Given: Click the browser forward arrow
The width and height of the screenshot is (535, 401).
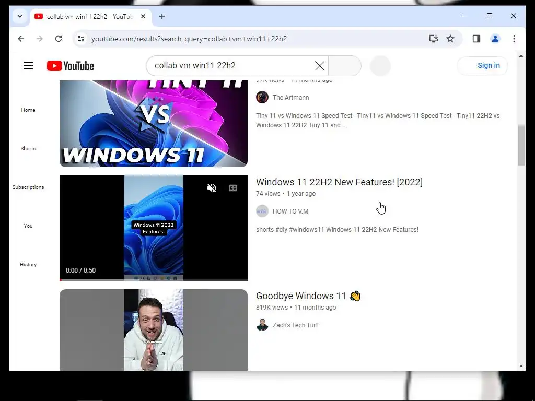Looking at the screenshot, I should [x=40, y=39].
